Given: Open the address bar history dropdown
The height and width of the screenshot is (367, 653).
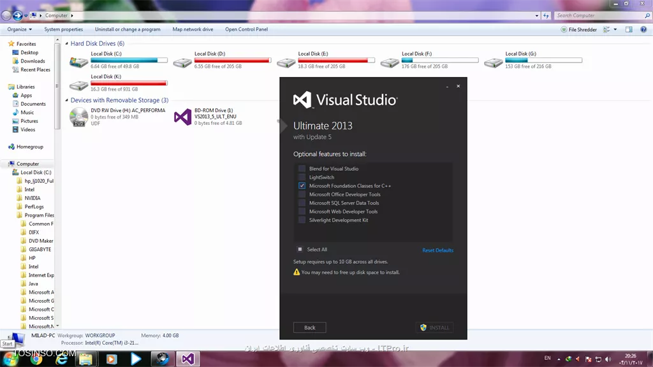Looking at the screenshot, I should 536,15.
